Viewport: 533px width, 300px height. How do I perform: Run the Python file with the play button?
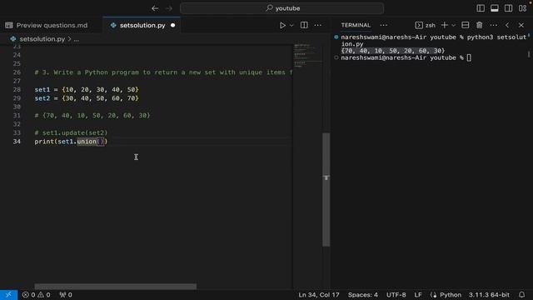click(x=282, y=25)
